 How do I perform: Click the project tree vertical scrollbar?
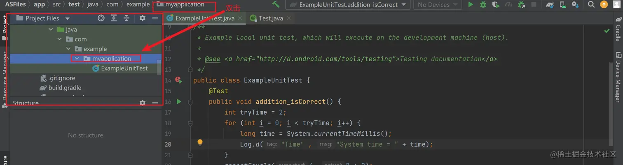159,68
